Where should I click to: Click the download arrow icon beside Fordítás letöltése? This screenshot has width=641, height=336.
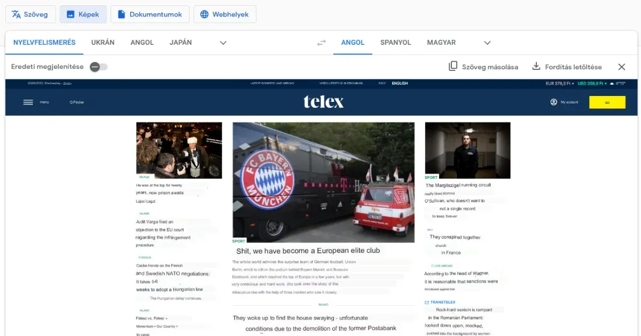tap(536, 67)
